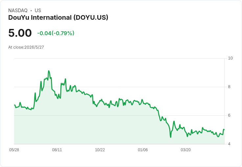Click the At close:2026/5/27 timestamp
The width and height of the screenshot is (242, 167).
[x=26, y=47]
